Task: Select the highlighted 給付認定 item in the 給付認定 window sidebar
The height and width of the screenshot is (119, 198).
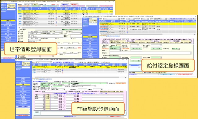Action: (x=90, y=37)
